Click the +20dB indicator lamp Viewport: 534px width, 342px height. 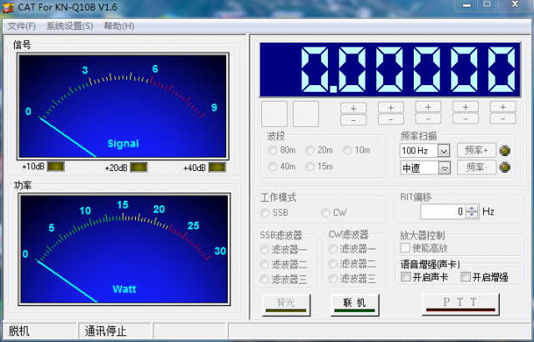pyautogui.click(x=139, y=168)
